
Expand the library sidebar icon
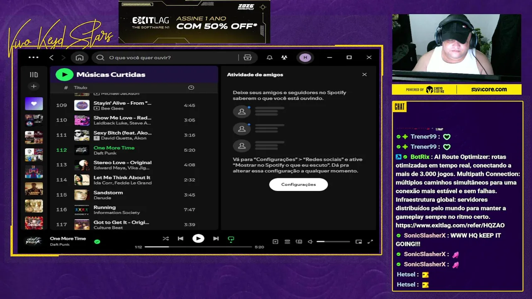point(34,75)
